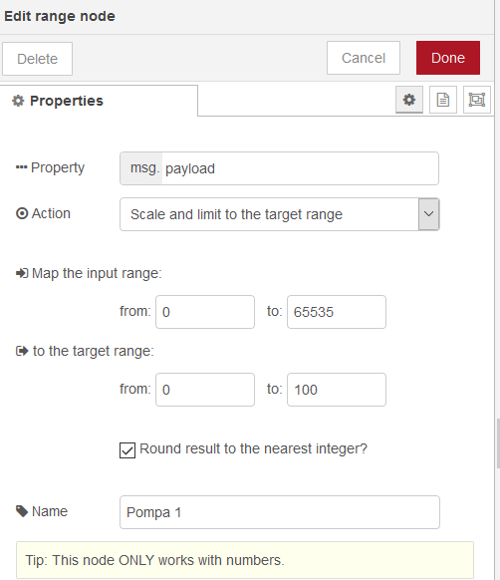
Task: Click the gear icon beside Properties label
Action: point(18,101)
